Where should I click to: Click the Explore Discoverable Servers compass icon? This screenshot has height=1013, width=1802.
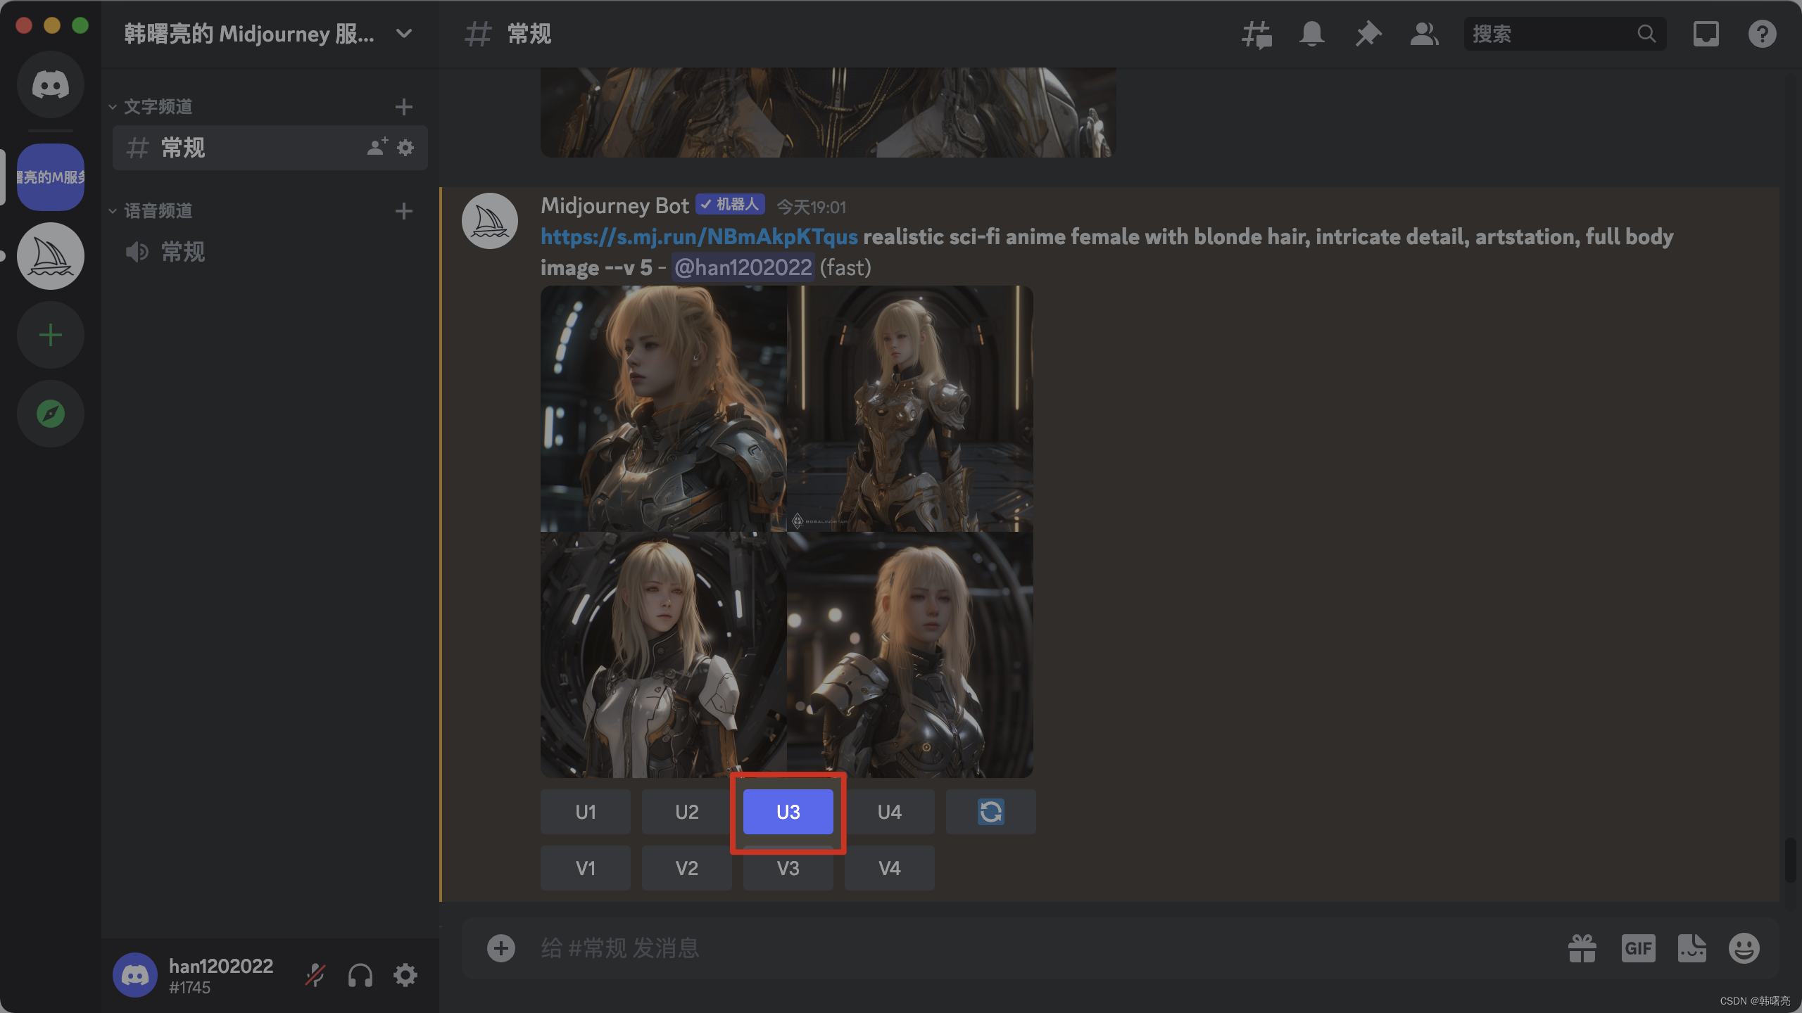50,414
